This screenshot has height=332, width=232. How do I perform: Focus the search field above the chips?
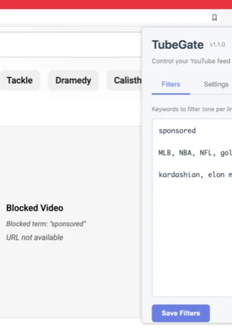point(71,45)
